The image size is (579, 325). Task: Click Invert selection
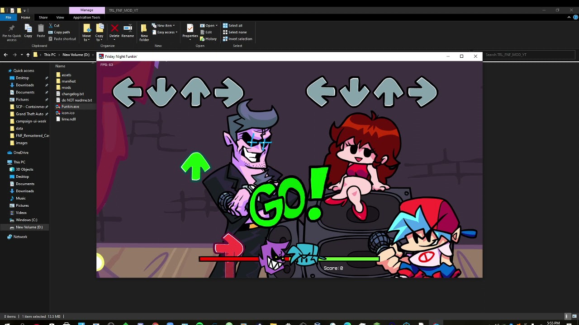(237, 39)
